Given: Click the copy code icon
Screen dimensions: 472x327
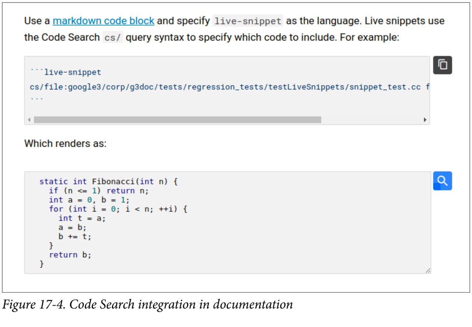Looking at the screenshot, I should 442,65.
